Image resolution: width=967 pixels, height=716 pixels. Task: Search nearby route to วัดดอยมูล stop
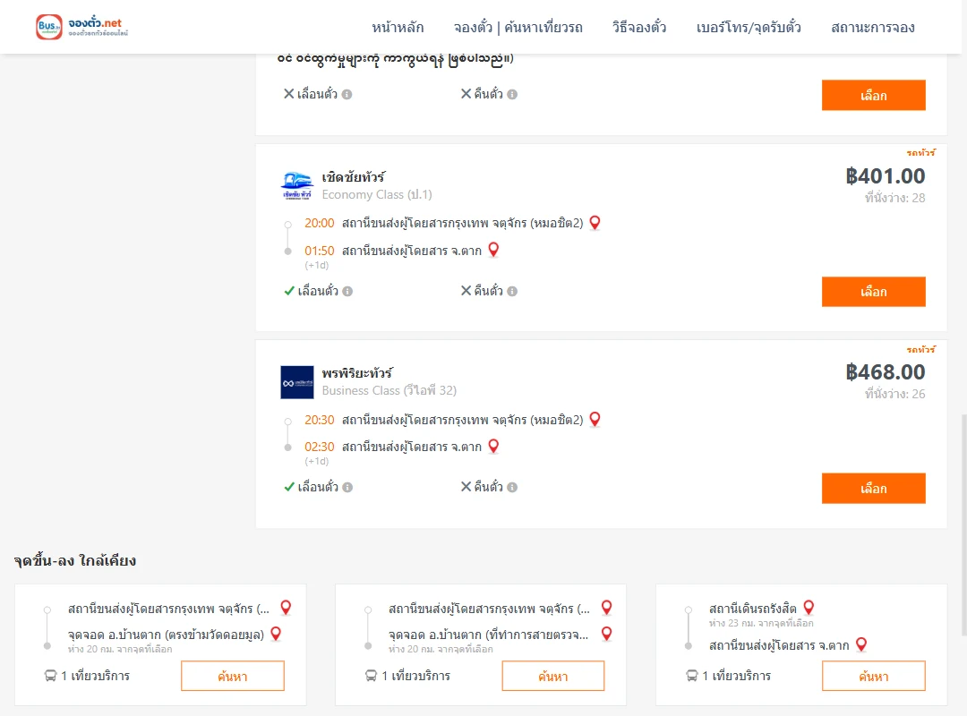[x=233, y=676]
